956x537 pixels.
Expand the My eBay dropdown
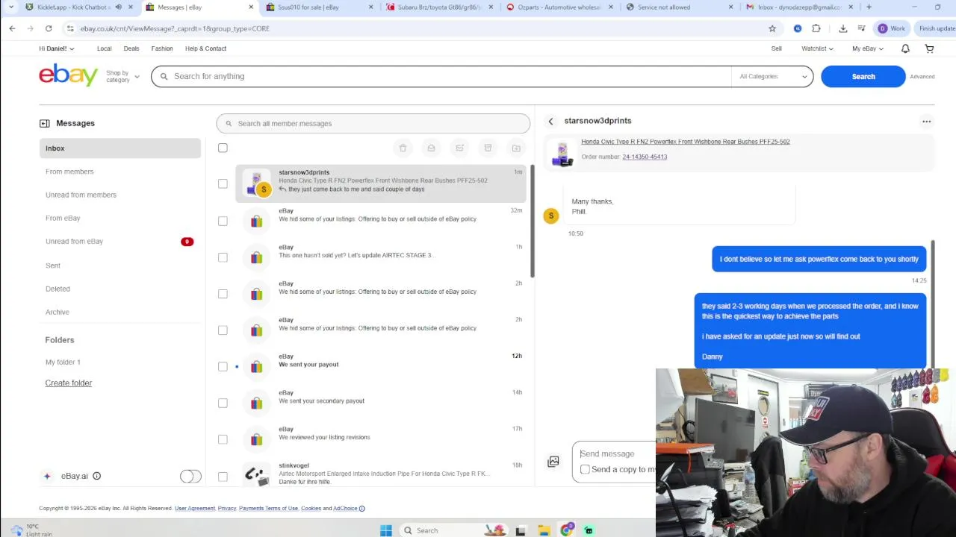click(x=868, y=48)
